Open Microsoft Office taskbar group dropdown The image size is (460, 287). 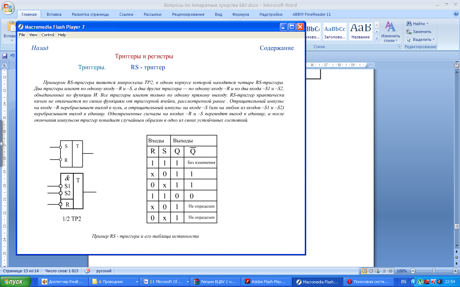187,282
